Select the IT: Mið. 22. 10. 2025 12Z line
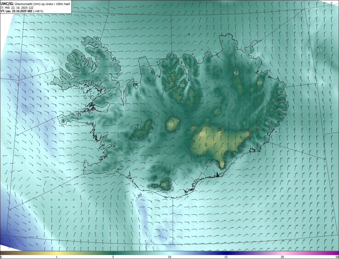Image resolution: width=339 pixels, height=259 pixels. click(x=17, y=8)
